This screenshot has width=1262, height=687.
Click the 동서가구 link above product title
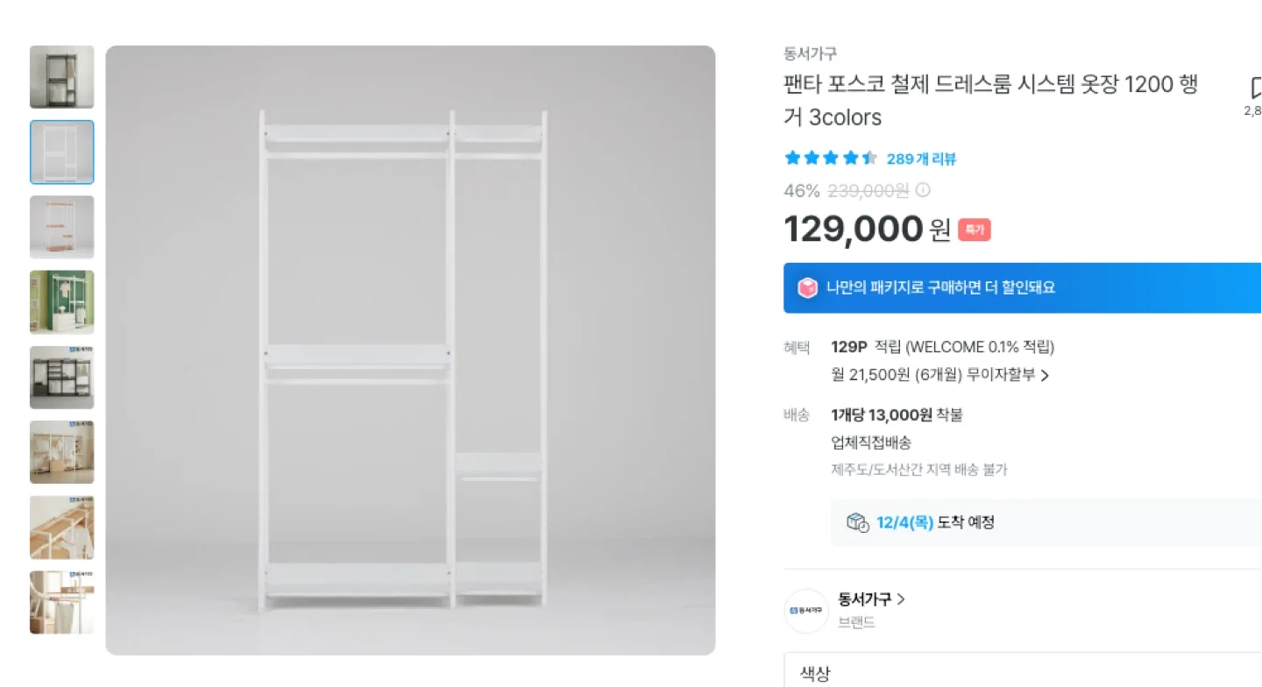[810, 53]
